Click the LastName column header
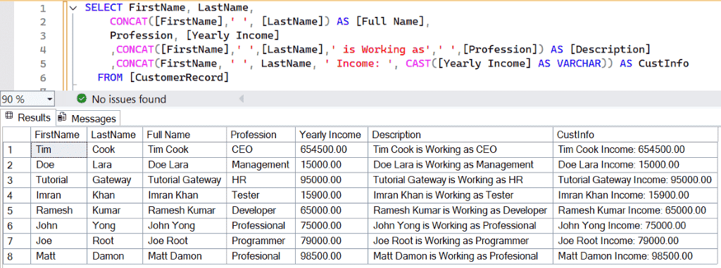The width and height of the screenshot is (721, 268). 115,135
